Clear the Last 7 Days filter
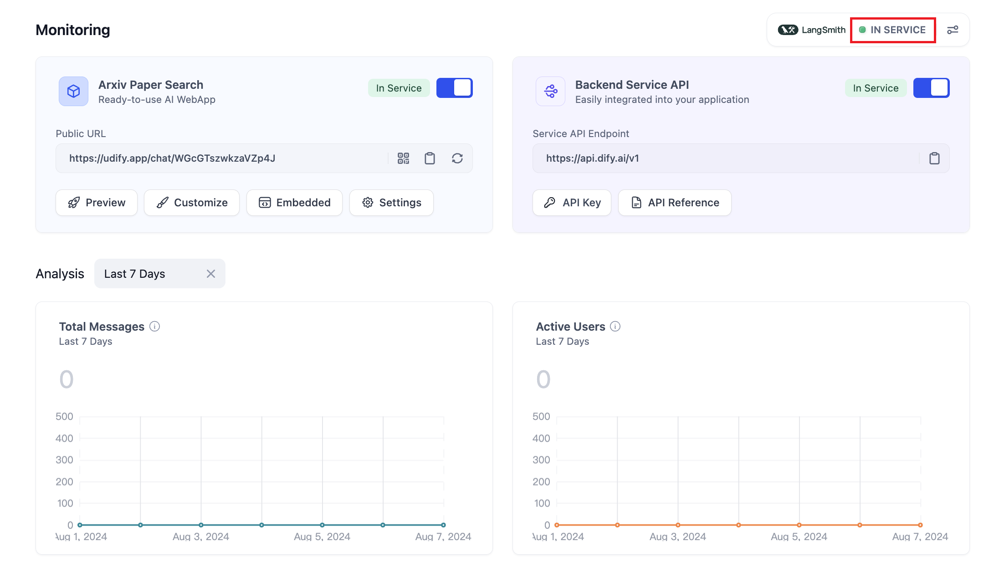The height and width of the screenshot is (572, 994). pos(210,274)
